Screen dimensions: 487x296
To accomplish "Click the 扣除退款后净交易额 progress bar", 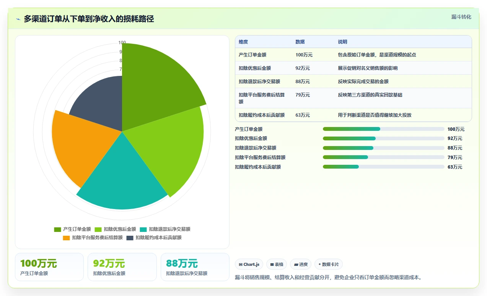I will (x=384, y=148).
